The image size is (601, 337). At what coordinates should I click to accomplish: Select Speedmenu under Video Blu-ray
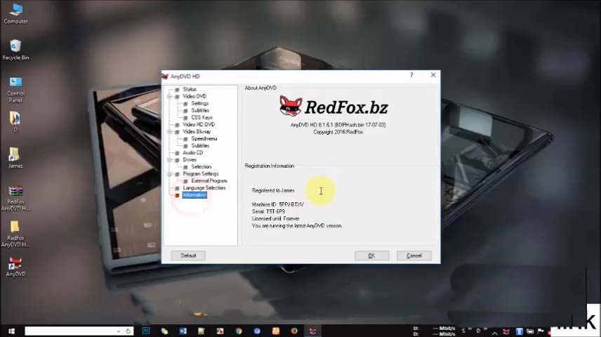click(x=204, y=139)
